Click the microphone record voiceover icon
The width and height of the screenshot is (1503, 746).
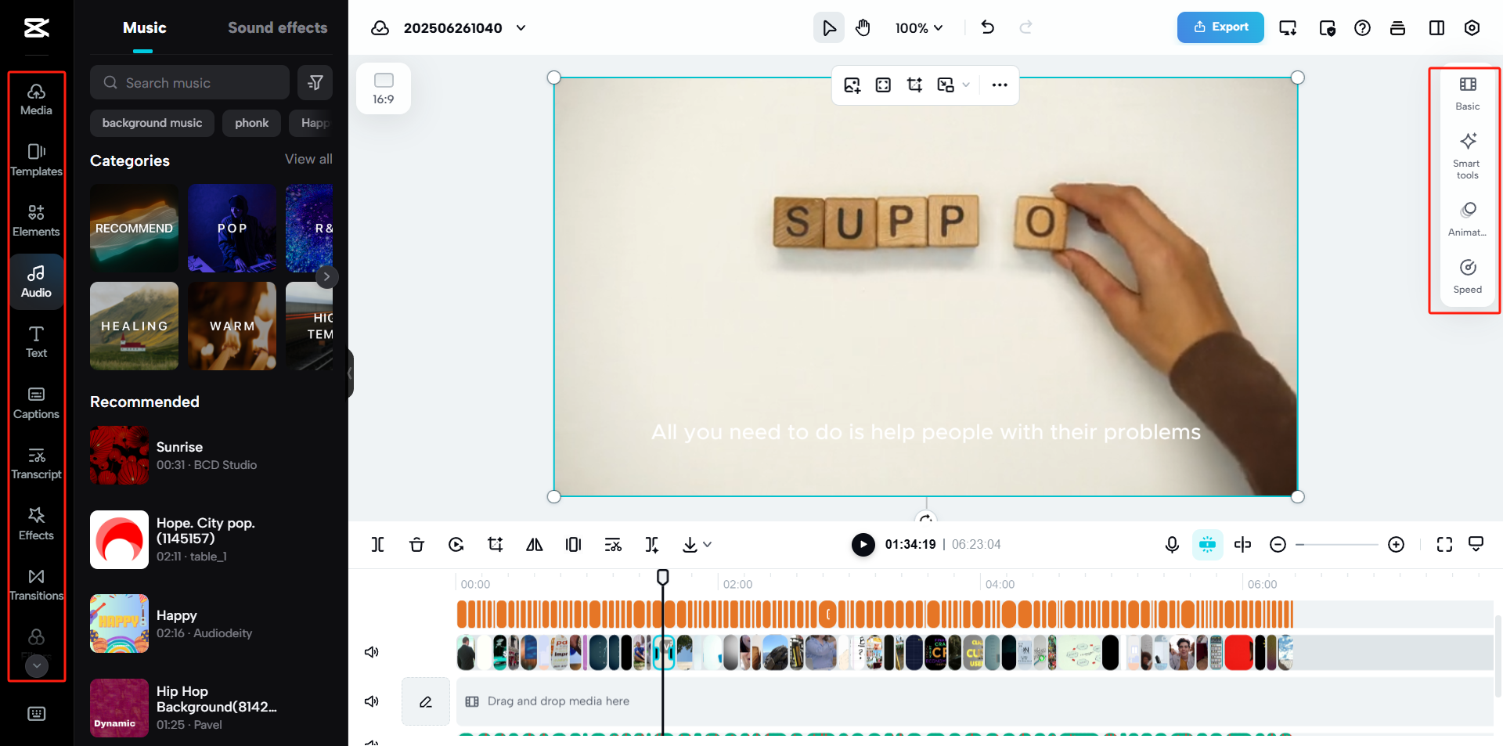[1172, 545]
